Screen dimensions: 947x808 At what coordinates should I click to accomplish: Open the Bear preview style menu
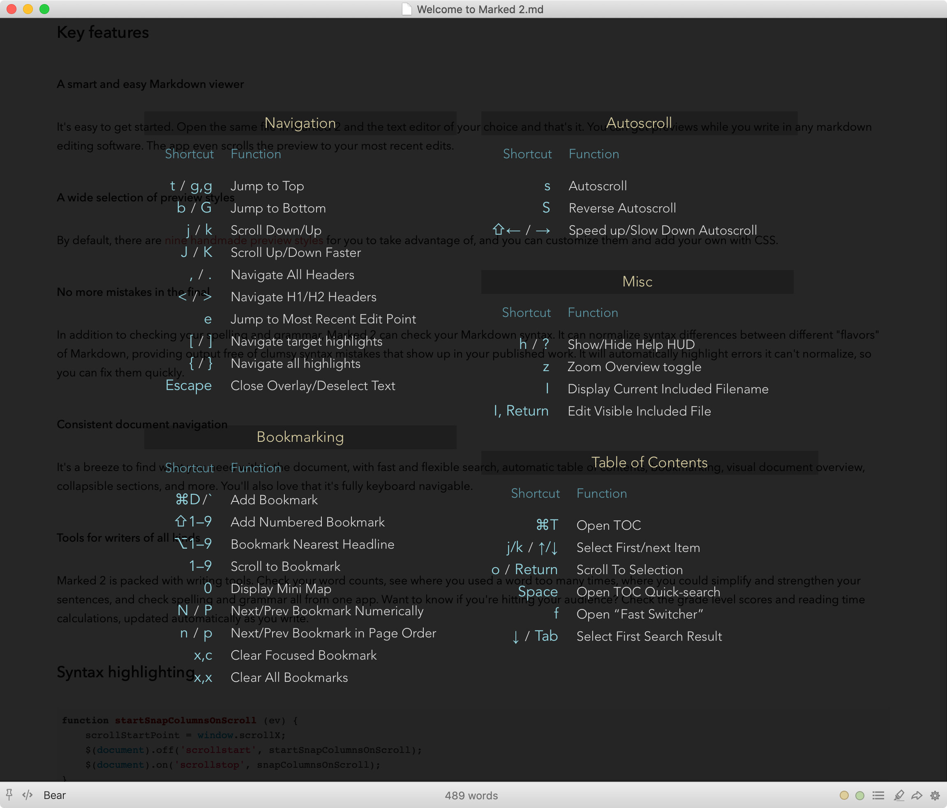click(54, 795)
